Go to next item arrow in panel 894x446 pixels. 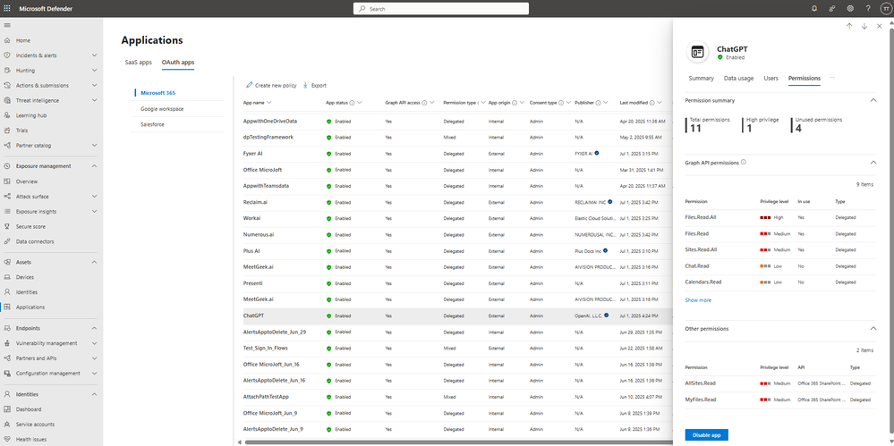(x=864, y=26)
